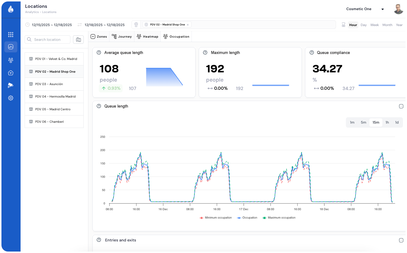
Task: Click the expand icon on Queue length chart
Action: click(401, 106)
